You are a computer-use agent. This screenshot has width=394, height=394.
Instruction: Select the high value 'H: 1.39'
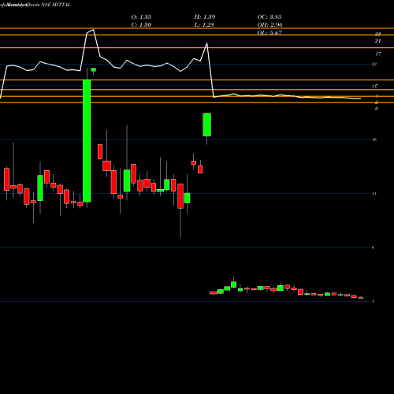coord(205,17)
